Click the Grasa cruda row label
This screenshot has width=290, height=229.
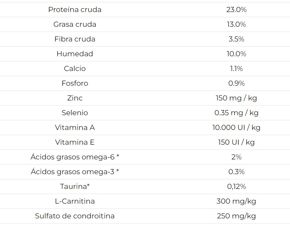pos(75,24)
